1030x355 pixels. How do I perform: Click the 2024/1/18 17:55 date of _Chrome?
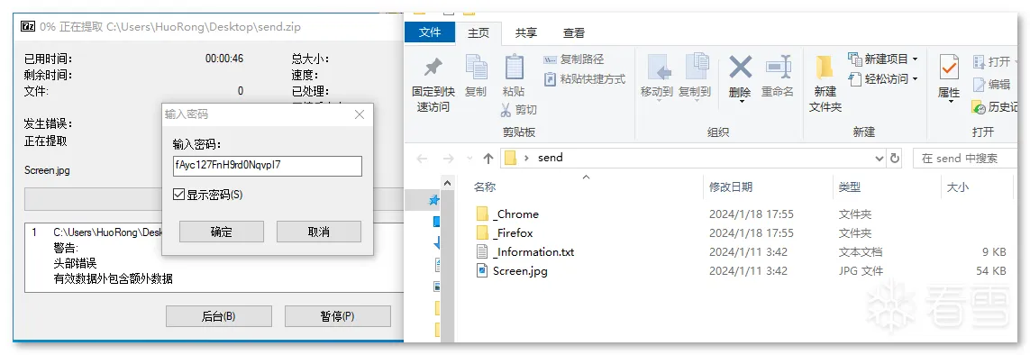[752, 214]
